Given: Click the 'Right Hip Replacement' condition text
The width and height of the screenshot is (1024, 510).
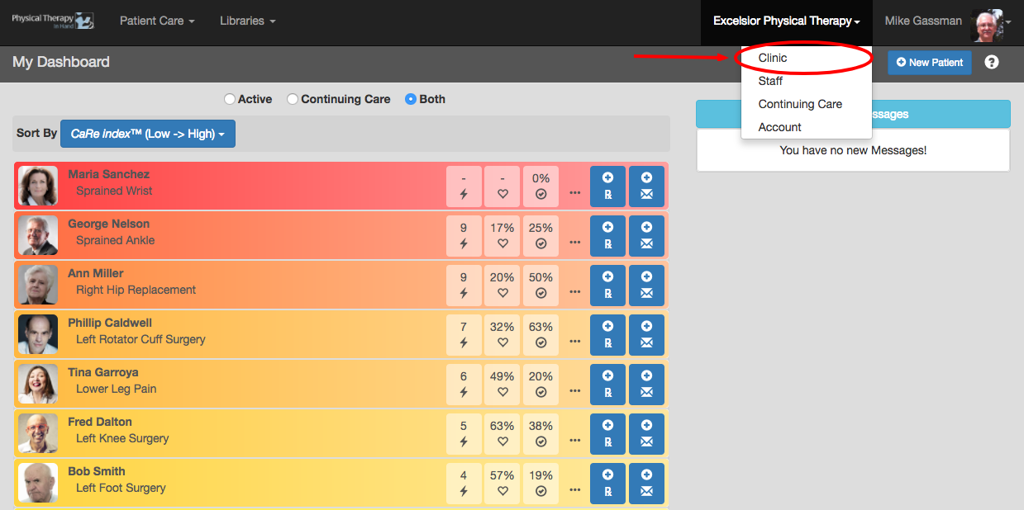Looking at the screenshot, I should 136,290.
